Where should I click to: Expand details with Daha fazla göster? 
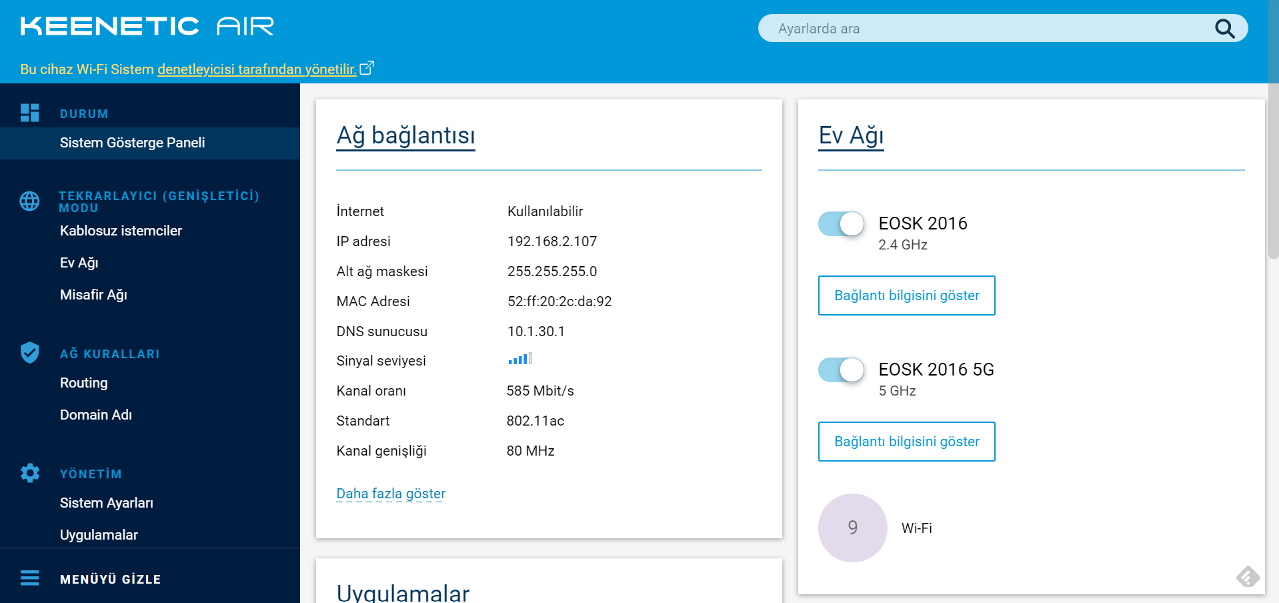point(391,494)
